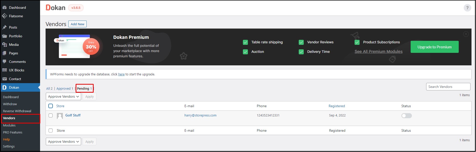Click the top Apply button
Image resolution: width=476 pixels, height=152 pixels.
tap(89, 96)
